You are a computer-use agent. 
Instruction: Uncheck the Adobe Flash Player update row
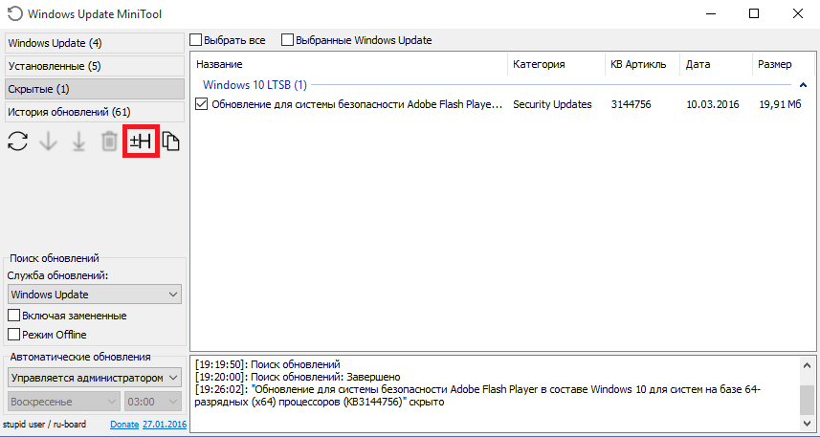click(x=201, y=104)
